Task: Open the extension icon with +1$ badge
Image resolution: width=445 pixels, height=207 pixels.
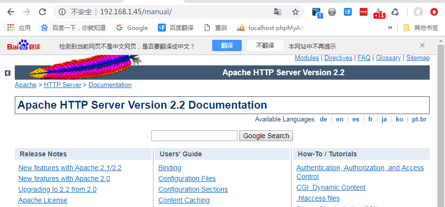Action: (379, 13)
